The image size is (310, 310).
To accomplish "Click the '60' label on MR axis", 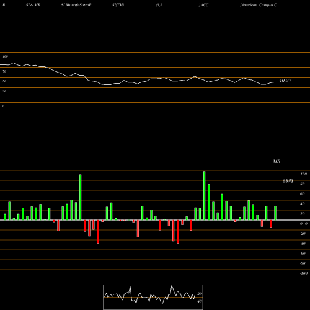I will pos(303,194).
